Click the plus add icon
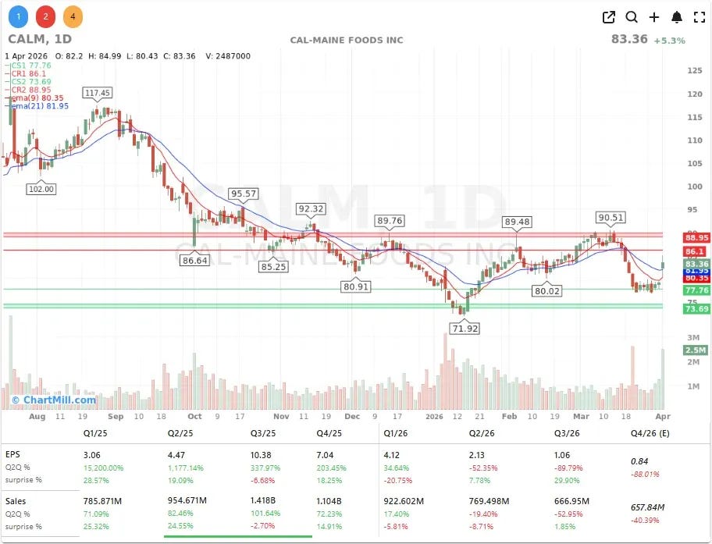Viewport: 712px width, 544px height. 654,17
